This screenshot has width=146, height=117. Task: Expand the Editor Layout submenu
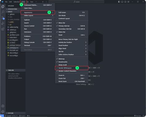click(38, 15)
